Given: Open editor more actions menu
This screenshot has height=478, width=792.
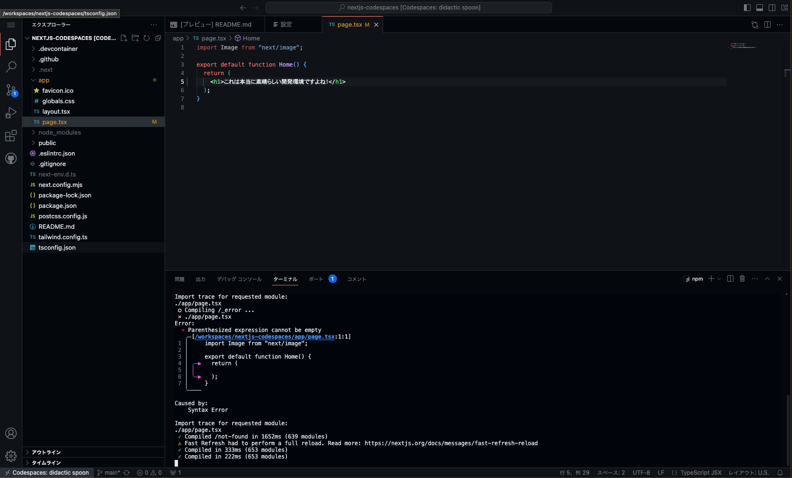Looking at the screenshot, I should click(x=780, y=25).
